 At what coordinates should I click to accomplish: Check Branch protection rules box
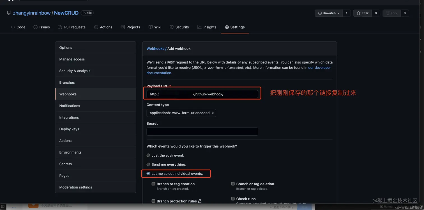click(x=153, y=201)
